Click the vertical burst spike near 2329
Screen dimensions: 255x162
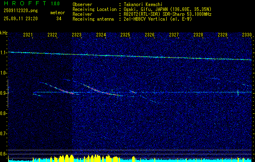coord(238,93)
